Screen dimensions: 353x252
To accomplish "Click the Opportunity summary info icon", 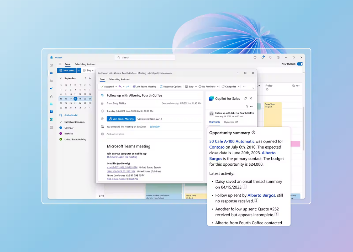I will 253,133.
